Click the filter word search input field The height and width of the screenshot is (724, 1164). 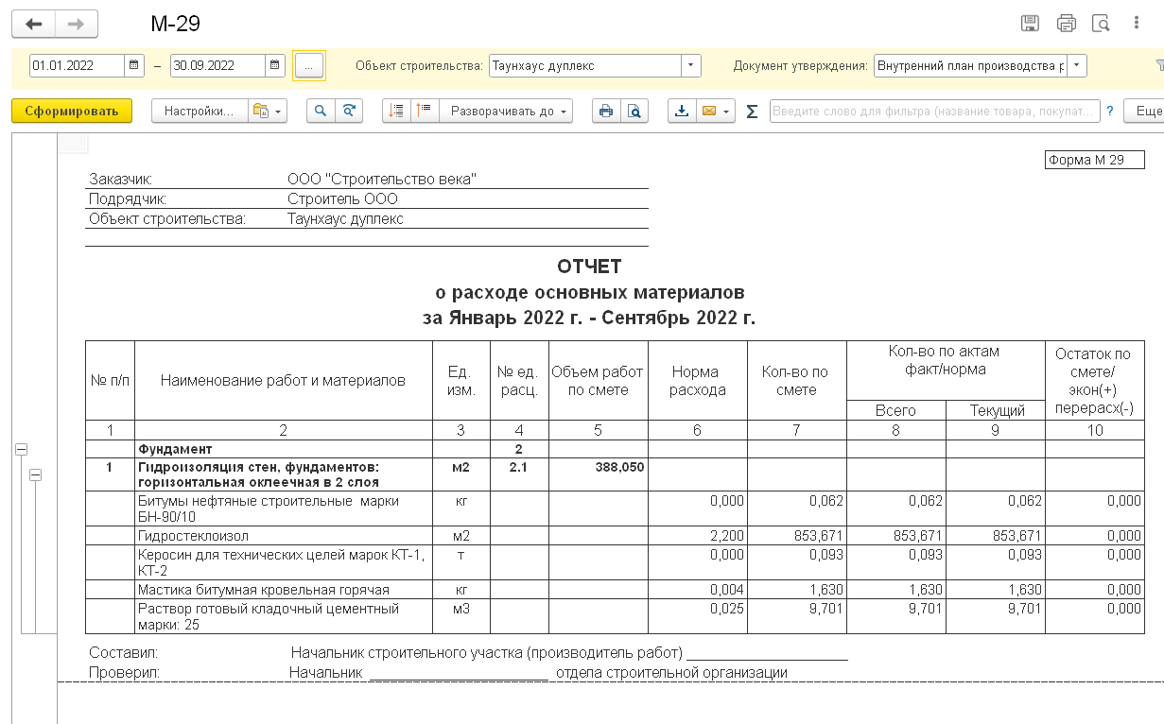(934, 112)
